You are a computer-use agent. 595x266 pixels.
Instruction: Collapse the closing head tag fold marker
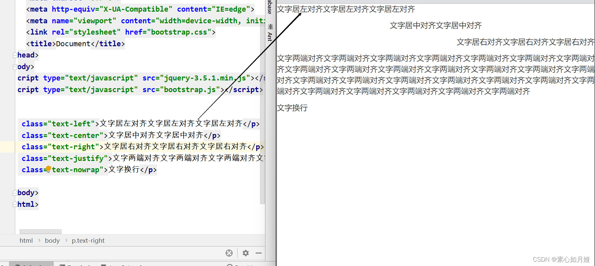pos(15,55)
